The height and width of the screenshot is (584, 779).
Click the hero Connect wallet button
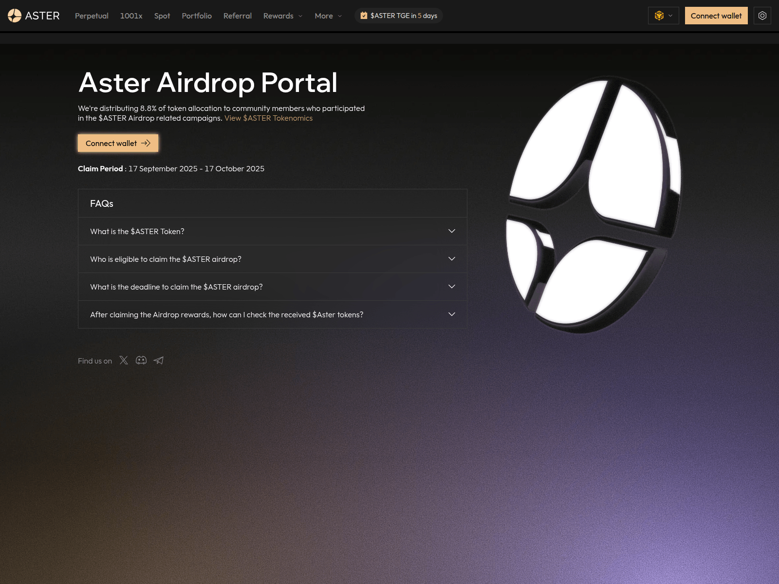pos(117,143)
